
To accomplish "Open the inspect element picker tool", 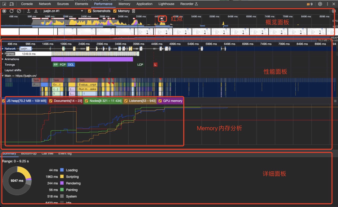I will pos(4,4).
